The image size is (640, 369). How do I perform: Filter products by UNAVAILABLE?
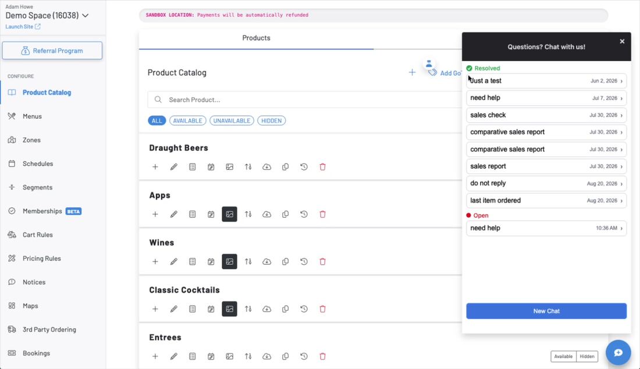(232, 120)
